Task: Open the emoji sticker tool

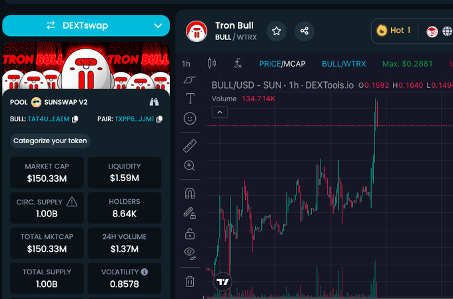Action: click(190, 119)
